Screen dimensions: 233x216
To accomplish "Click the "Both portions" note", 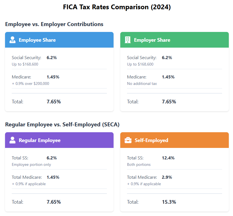I will [139, 164].
